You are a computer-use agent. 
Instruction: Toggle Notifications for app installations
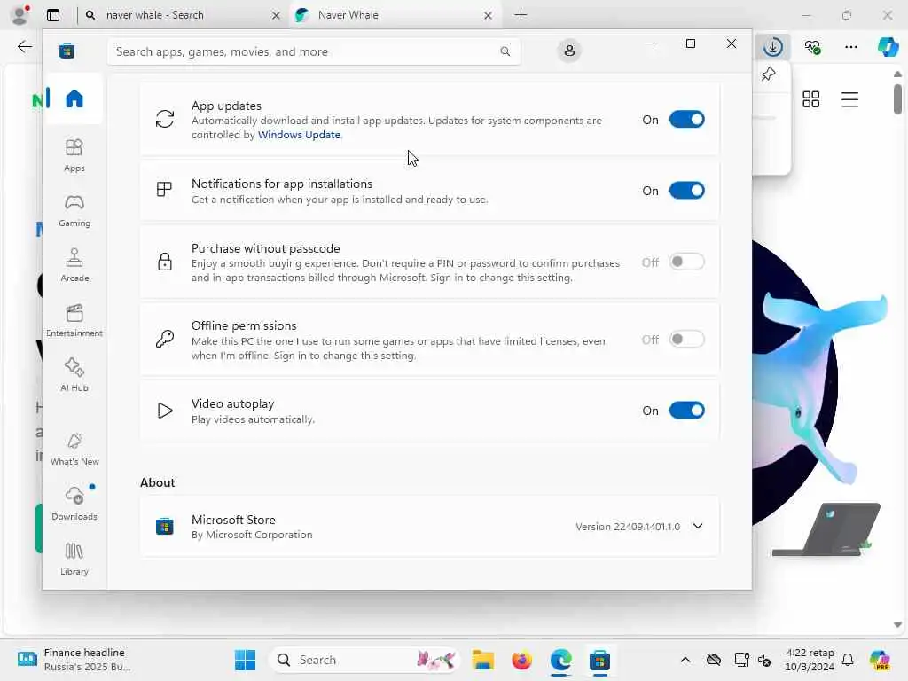click(687, 191)
